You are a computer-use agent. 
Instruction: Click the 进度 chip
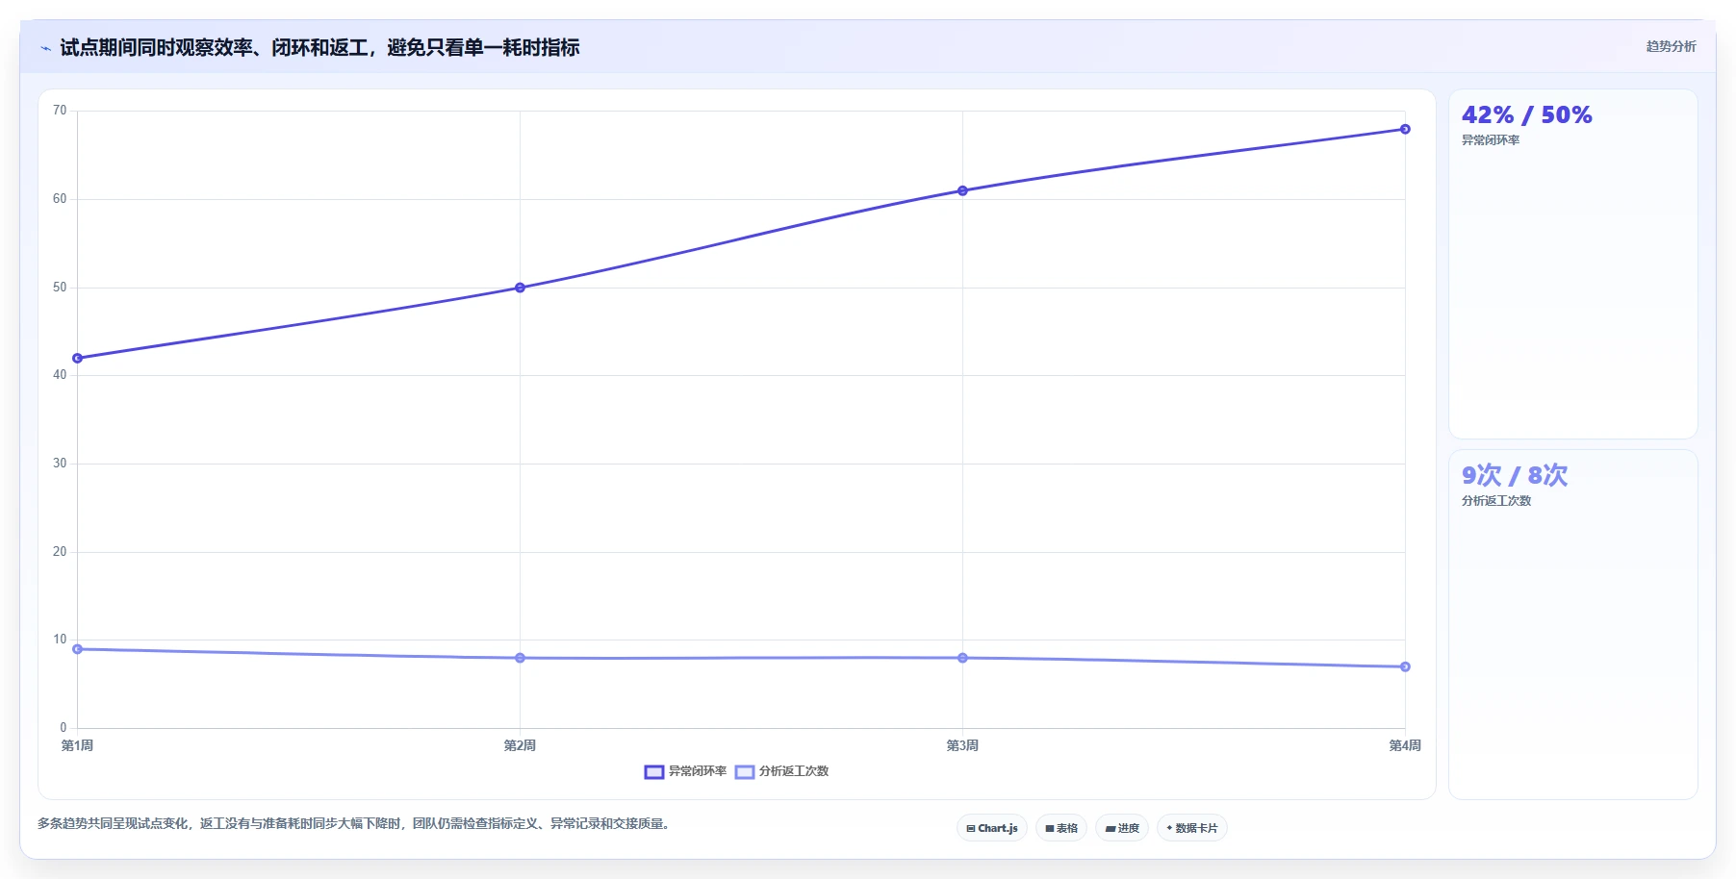(x=1122, y=828)
